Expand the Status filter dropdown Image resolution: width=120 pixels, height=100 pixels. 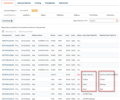(77, 15)
